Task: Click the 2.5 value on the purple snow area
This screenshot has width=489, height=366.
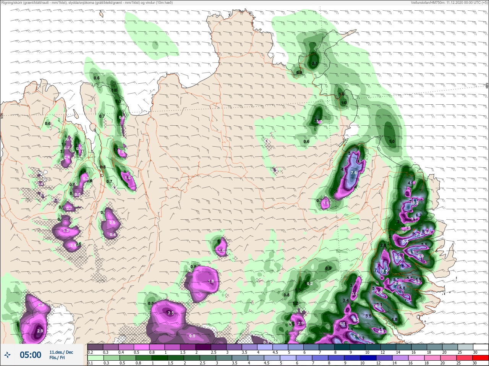Action: click(171, 313)
